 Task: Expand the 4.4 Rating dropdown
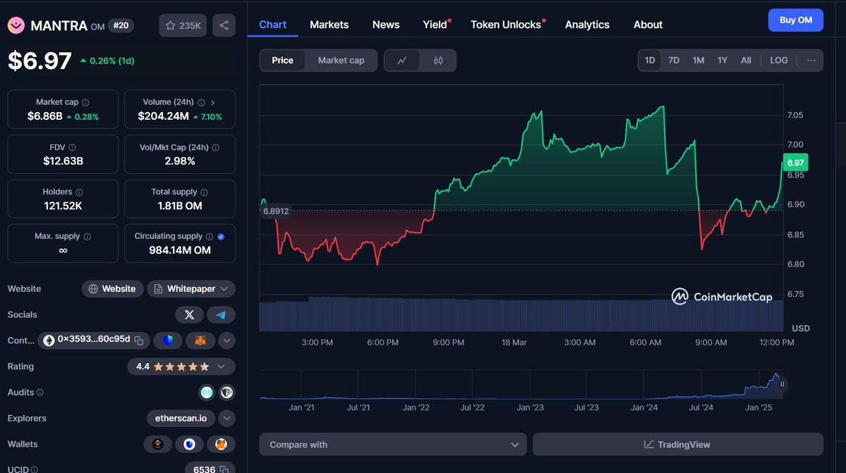[221, 367]
